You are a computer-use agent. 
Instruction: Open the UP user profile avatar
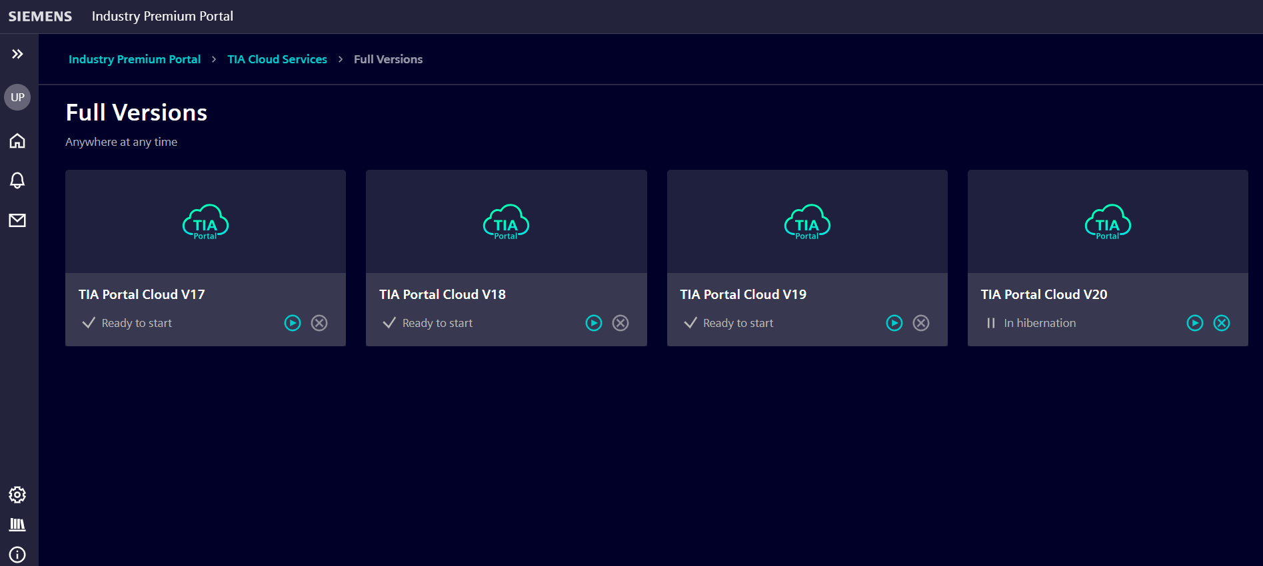click(17, 97)
